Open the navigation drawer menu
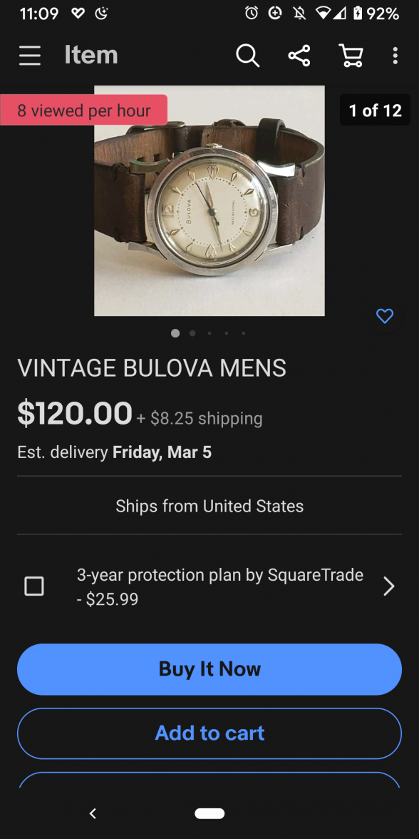The image size is (419, 839). (x=29, y=55)
